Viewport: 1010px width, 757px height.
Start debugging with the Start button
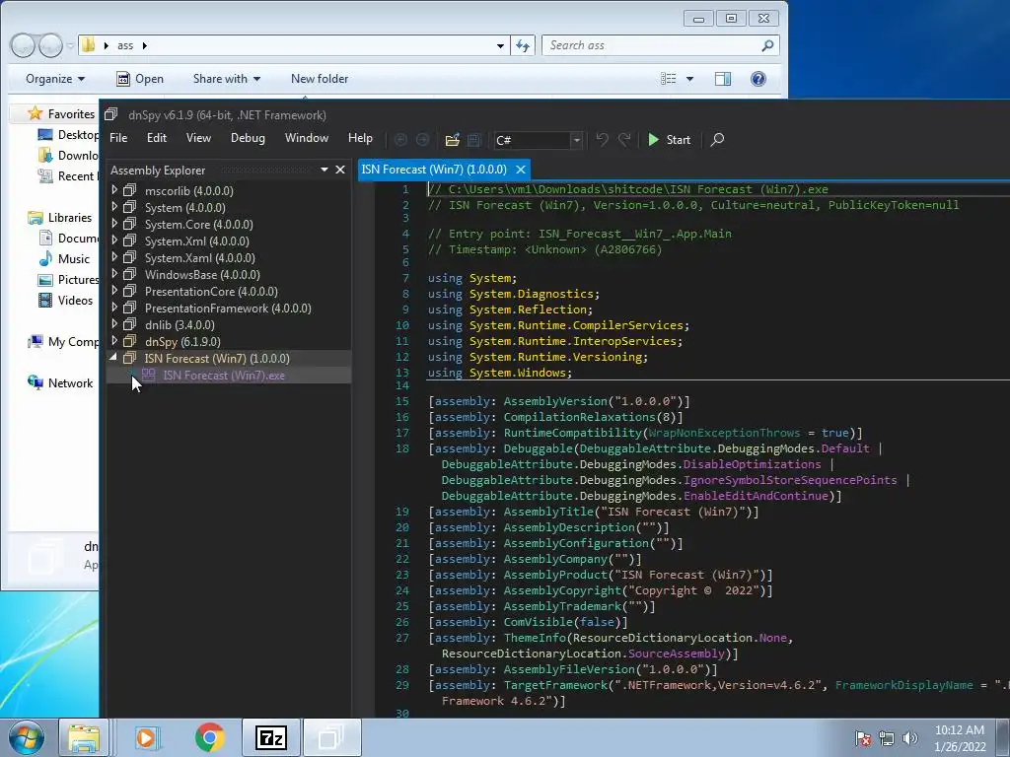[x=670, y=140]
